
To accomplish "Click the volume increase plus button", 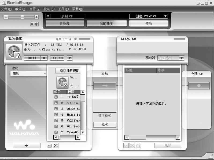I will (36, 17).
